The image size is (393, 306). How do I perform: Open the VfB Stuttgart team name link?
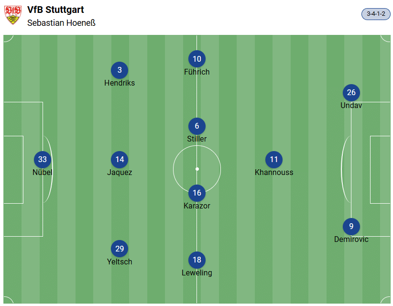click(55, 10)
